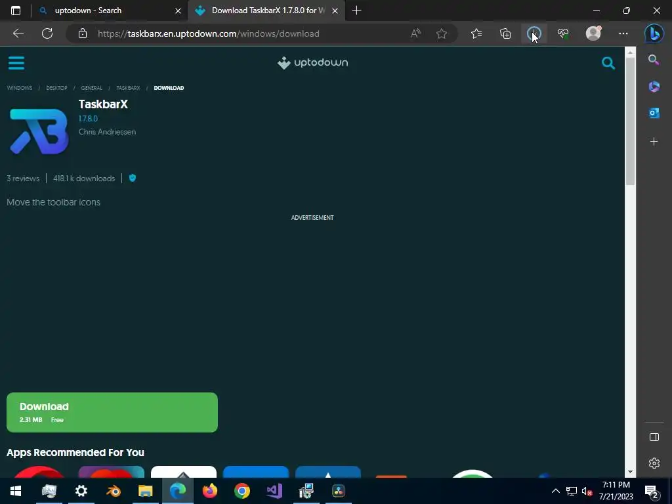Toggle the vertical tabs pane button

(16, 10)
